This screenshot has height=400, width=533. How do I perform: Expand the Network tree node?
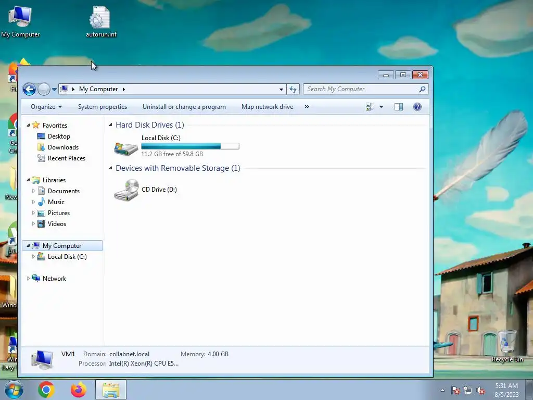coord(28,278)
